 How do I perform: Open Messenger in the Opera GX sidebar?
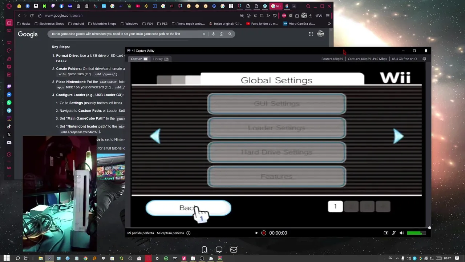(9, 95)
